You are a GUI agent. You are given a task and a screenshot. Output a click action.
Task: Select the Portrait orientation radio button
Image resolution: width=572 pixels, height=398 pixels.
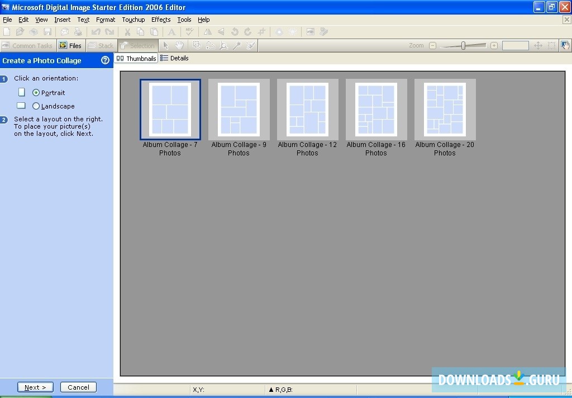tap(36, 93)
